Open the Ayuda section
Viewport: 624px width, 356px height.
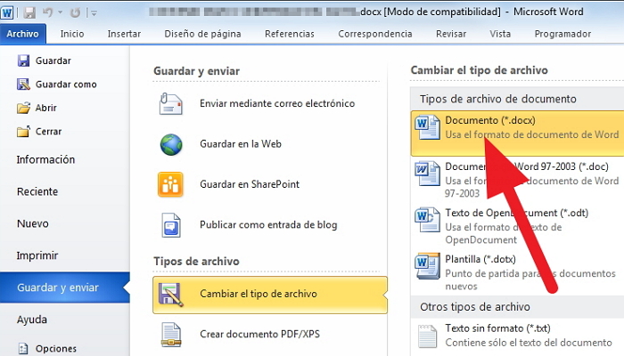click(32, 320)
